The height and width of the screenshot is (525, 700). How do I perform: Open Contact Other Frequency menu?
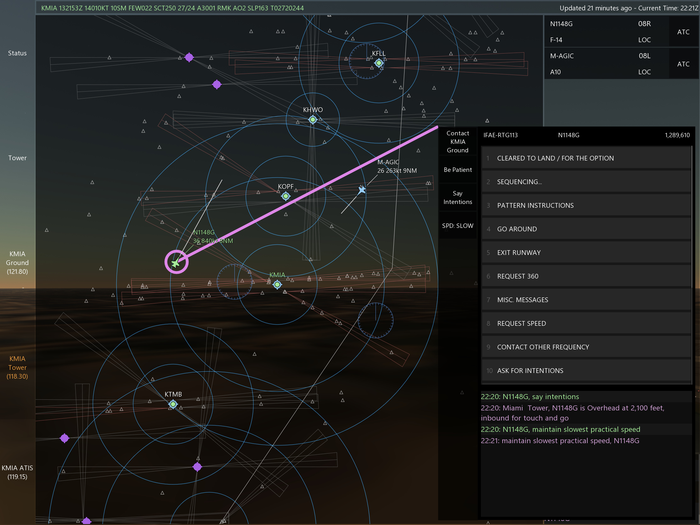coord(586,347)
